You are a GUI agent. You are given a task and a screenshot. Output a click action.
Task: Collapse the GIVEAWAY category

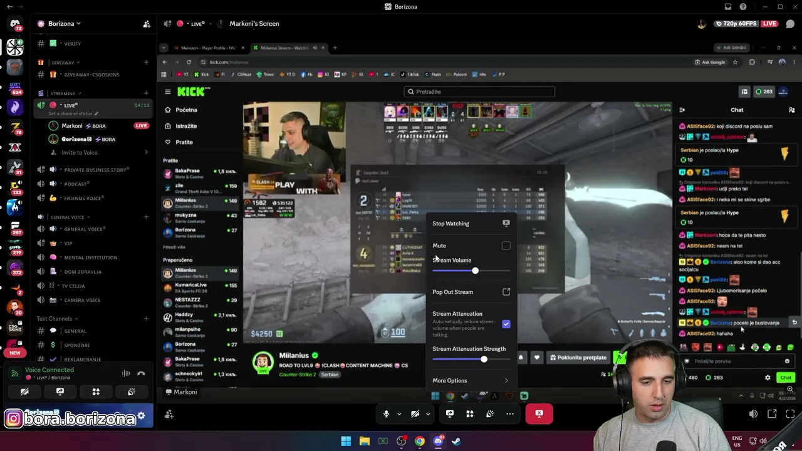[63, 63]
